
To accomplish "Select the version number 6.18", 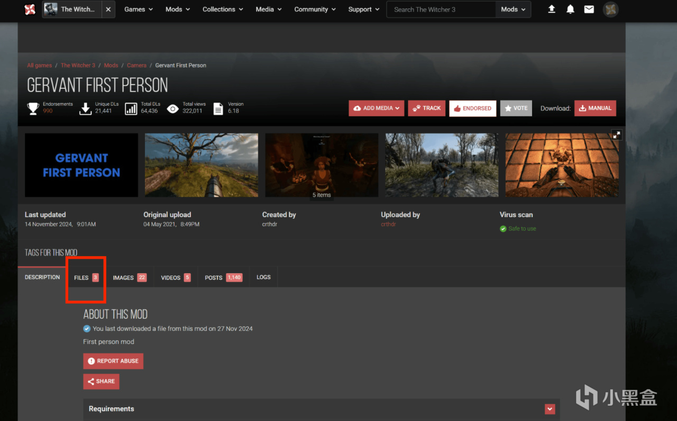I will point(234,111).
